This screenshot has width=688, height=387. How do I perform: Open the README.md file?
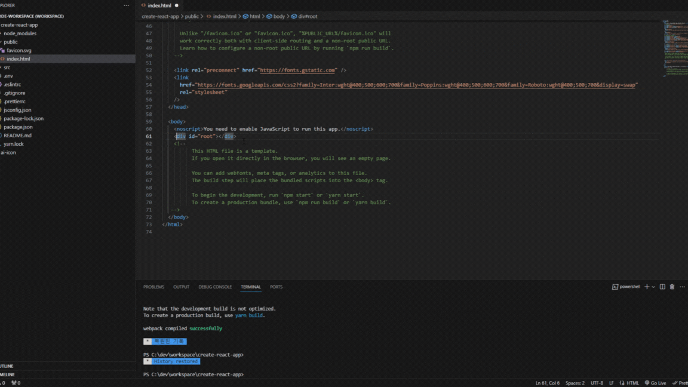17,136
